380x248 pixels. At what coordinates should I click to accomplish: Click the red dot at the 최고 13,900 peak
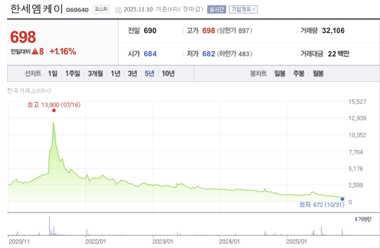pyautogui.click(x=54, y=110)
